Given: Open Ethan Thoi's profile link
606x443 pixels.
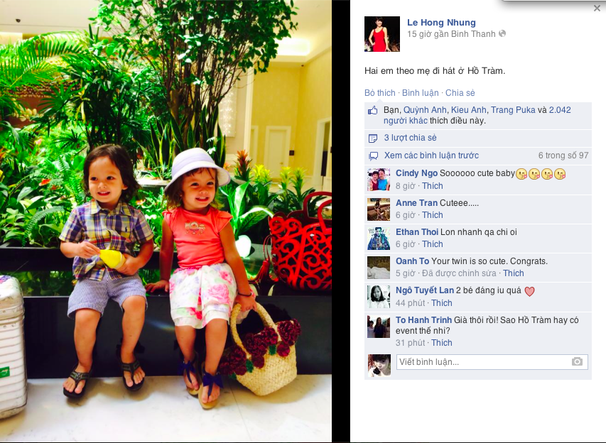Looking at the screenshot, I should point(416,232).
